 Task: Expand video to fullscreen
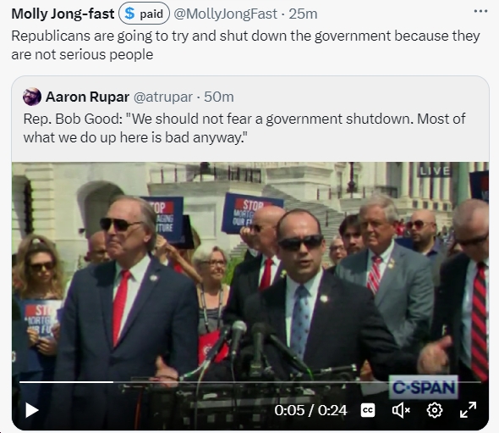click(x=469, y=410)
